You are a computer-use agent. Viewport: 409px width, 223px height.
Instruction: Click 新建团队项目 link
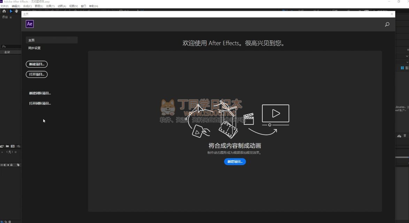click(40, 93)
